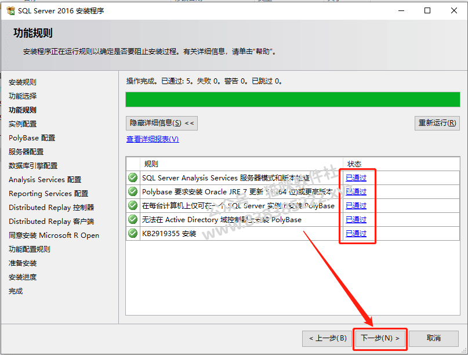Viewport: 468px width, 355px height.
Task: Select 服务器配置 step in sidebar
Action: (x=26, y=151)
